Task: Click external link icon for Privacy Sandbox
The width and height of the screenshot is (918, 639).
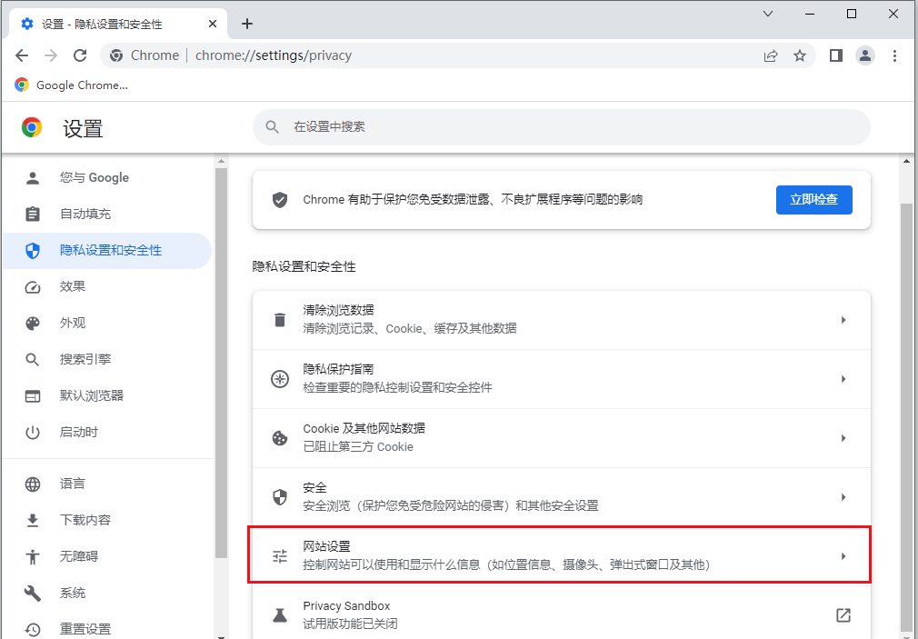Action: click(843, 615)
